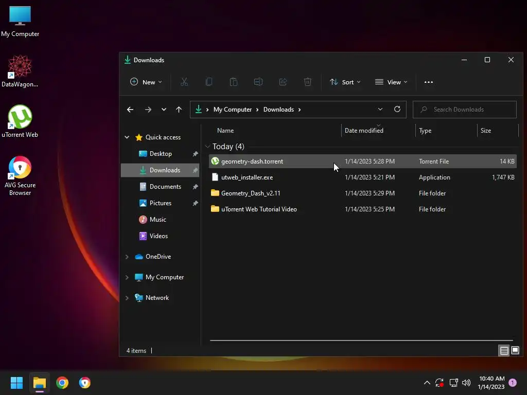Viewport: 527px width, 395px height.
Task: Collapse the Today (4) group
Action: tap(207, 147)
